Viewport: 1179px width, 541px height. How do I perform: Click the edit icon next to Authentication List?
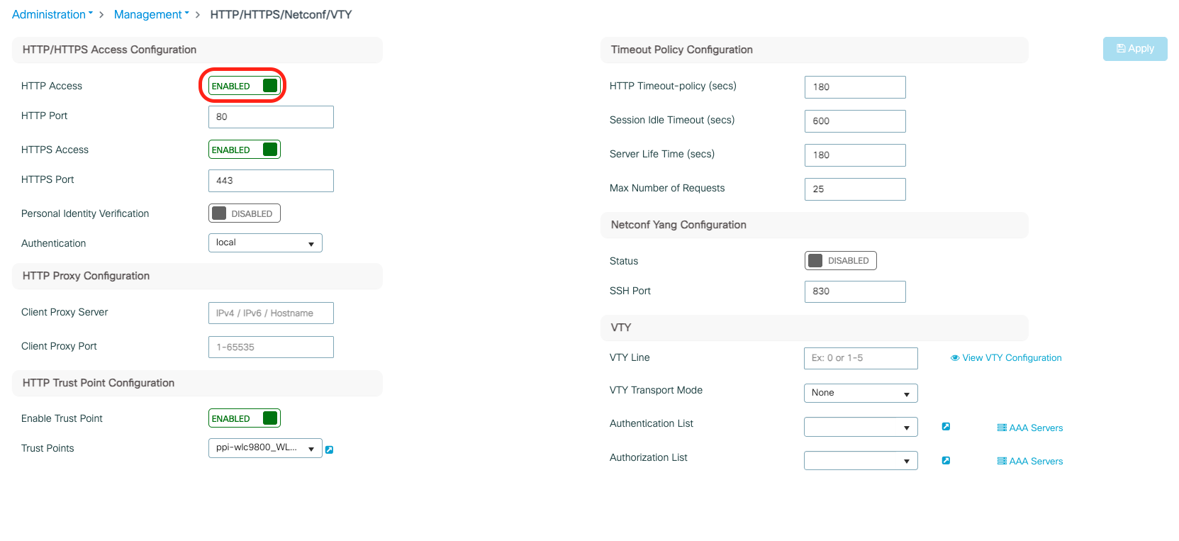(x=946, y=427)
